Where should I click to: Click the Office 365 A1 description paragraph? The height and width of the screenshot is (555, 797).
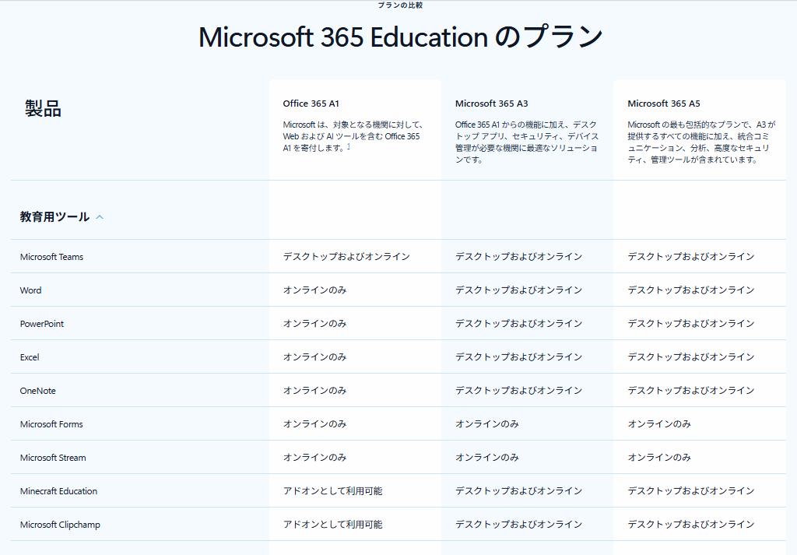[x=353, y=136]
